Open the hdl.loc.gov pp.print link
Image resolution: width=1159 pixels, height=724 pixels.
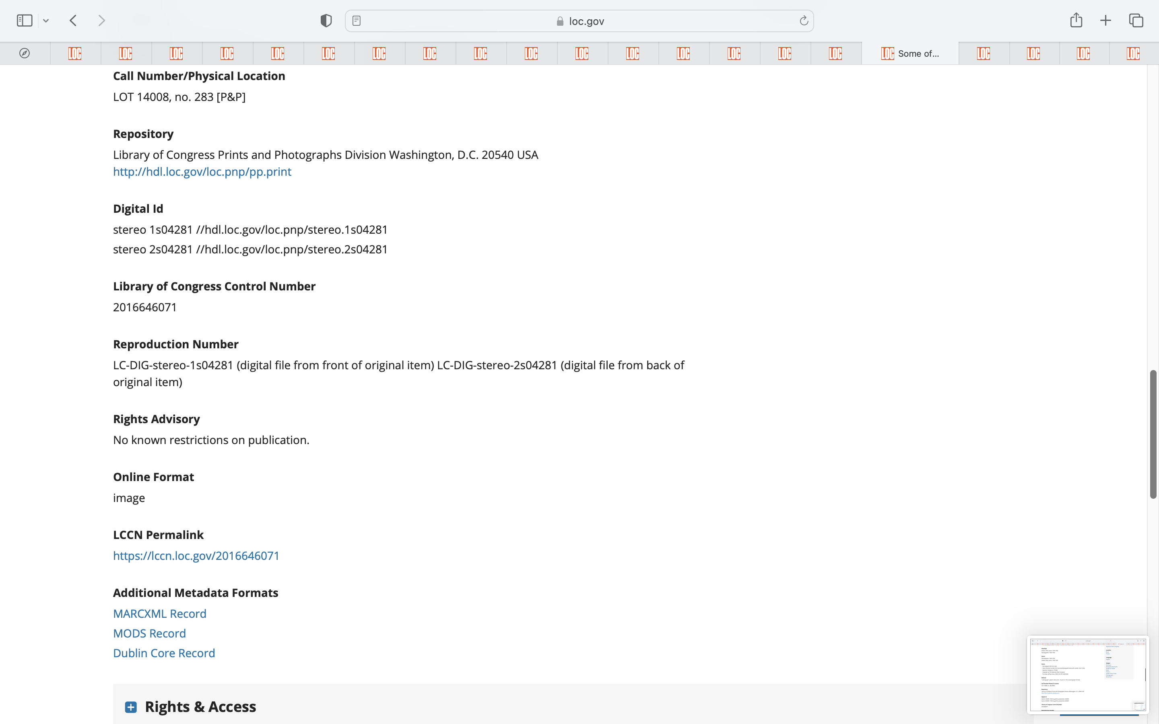tap(202, 171)
